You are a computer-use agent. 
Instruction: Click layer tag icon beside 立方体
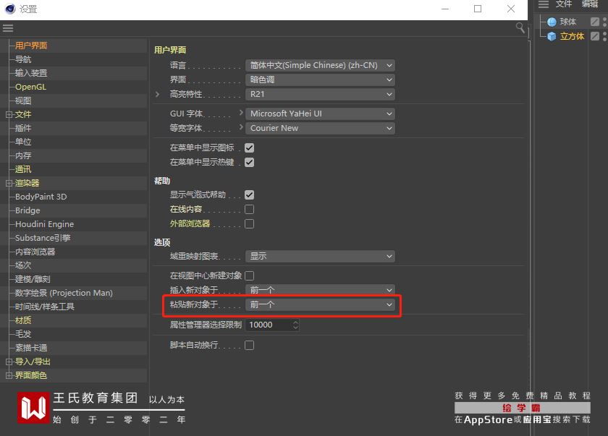[x=595, y=36]
